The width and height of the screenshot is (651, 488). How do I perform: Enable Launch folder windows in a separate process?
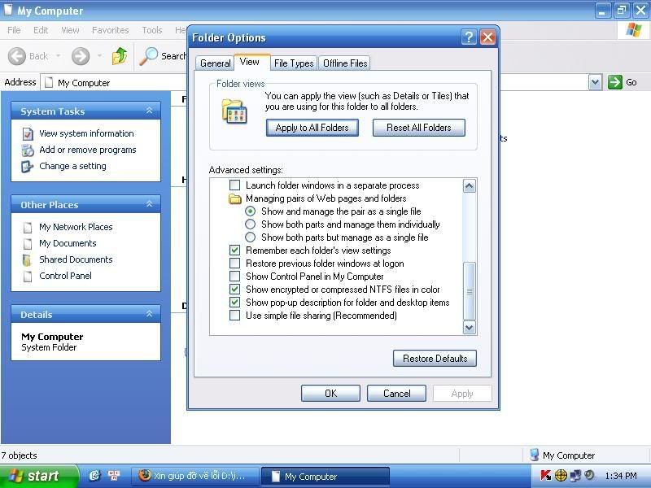click(x=234, y=185)
